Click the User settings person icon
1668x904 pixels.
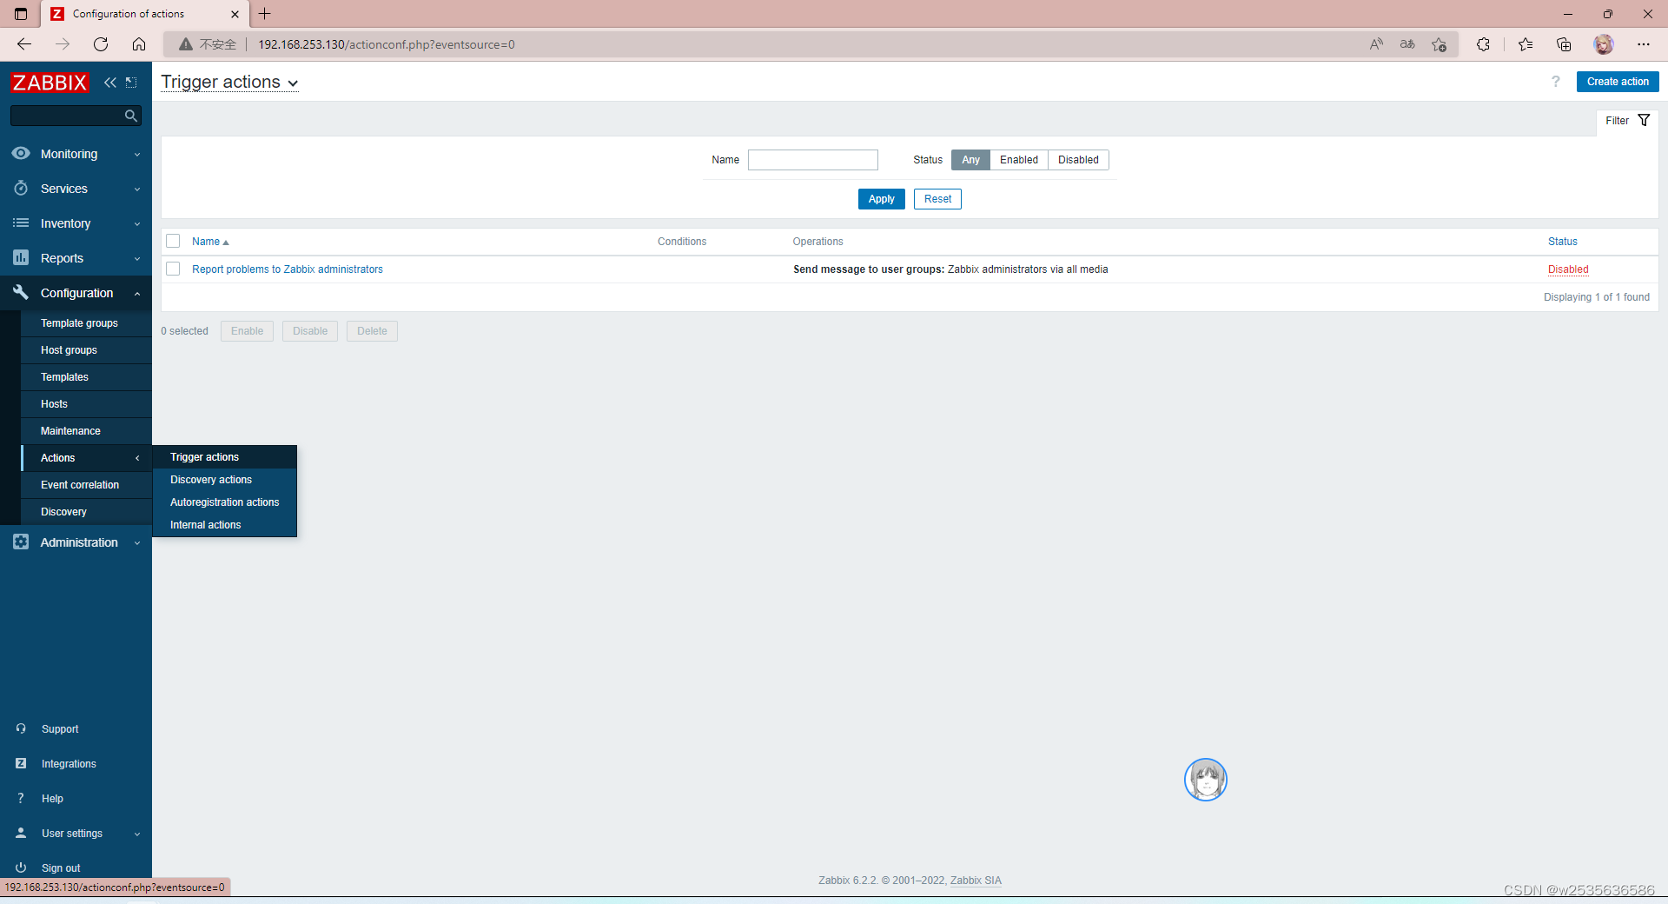pos(21,833)
